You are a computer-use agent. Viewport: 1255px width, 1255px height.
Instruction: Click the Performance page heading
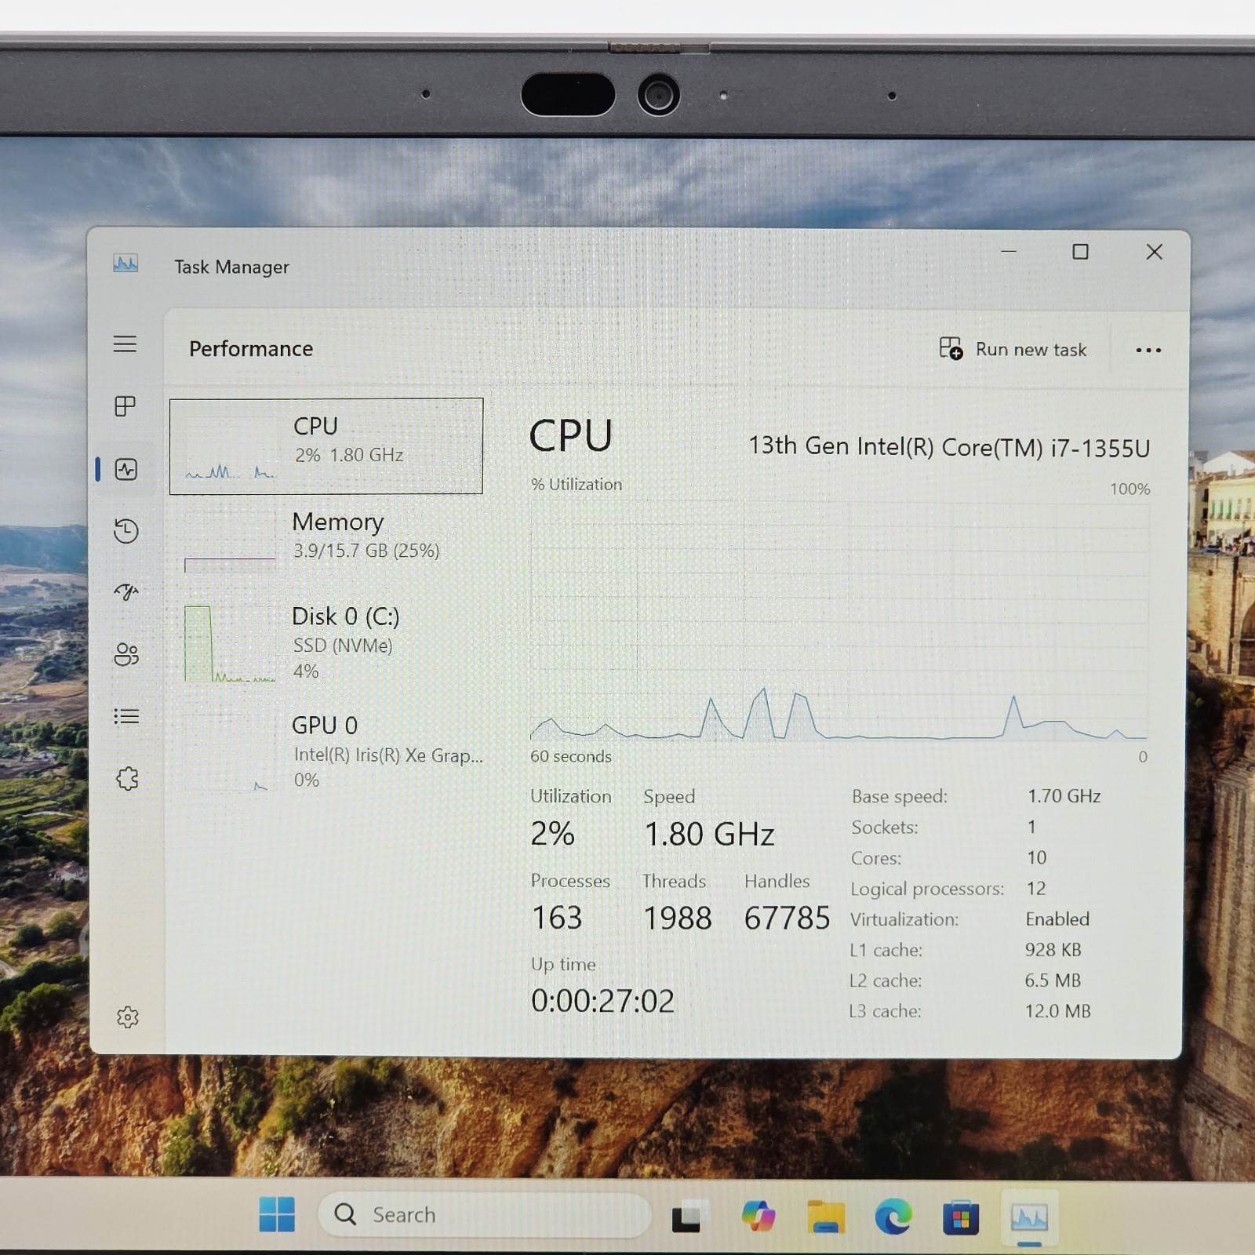pos(251,348)
